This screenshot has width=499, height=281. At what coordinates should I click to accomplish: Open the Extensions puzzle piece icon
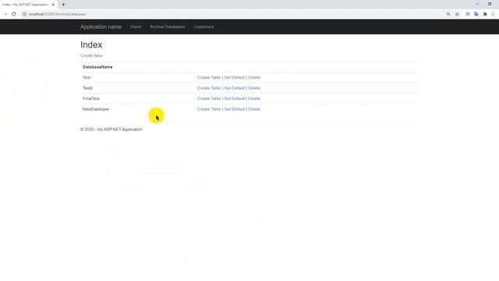485,14
